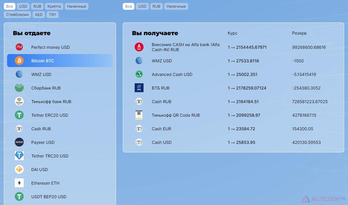This screenshot has height=205, width=348.
Task: Click the Cash USD banknote icon
Action: point(139,142)
